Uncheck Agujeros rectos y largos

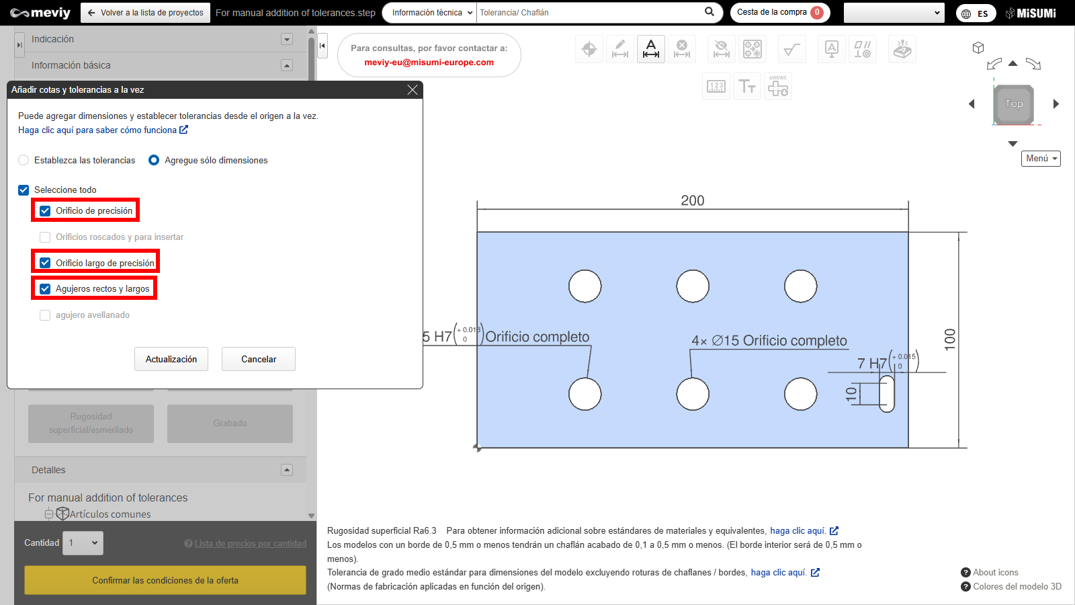45,289
